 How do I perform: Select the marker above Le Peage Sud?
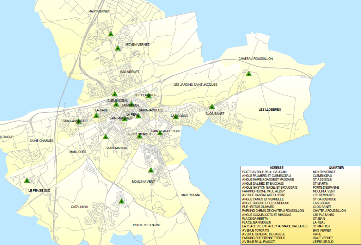coord(27,180)
